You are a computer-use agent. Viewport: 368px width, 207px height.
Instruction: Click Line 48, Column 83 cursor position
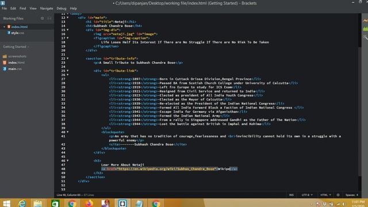[x=68, y=195]
